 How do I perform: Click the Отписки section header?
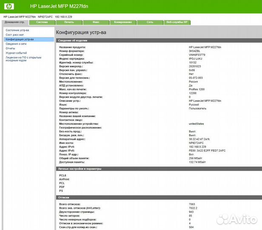pos(159,198)
